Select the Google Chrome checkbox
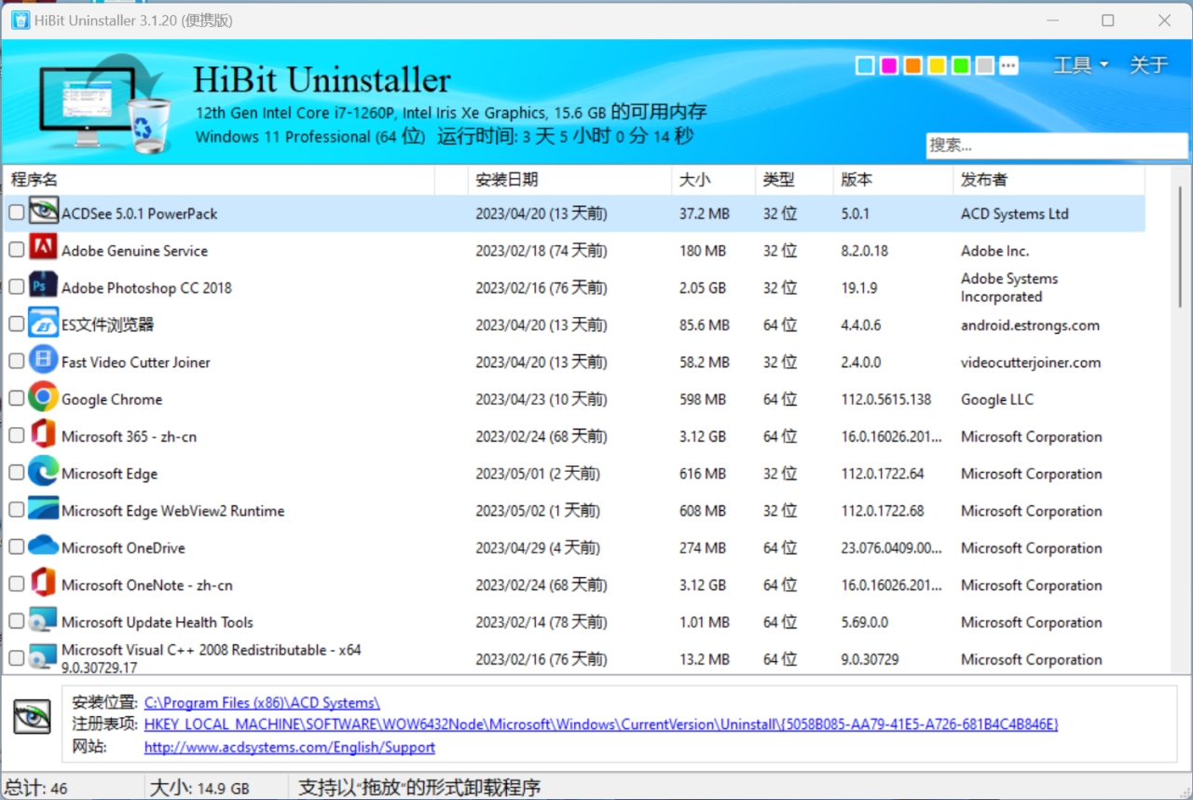Screen dimensions: 1193x800 [16, 398]
